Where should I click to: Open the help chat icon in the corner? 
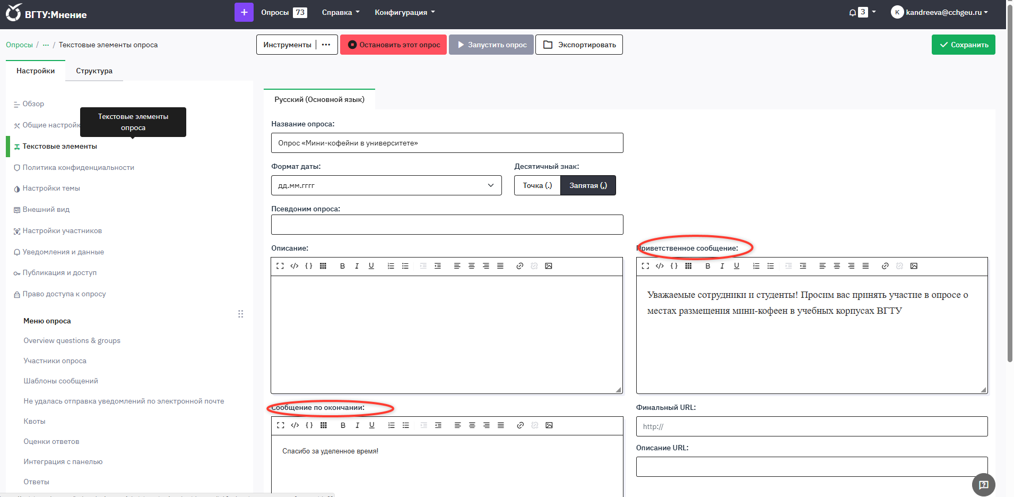click(x=983, y=484)
